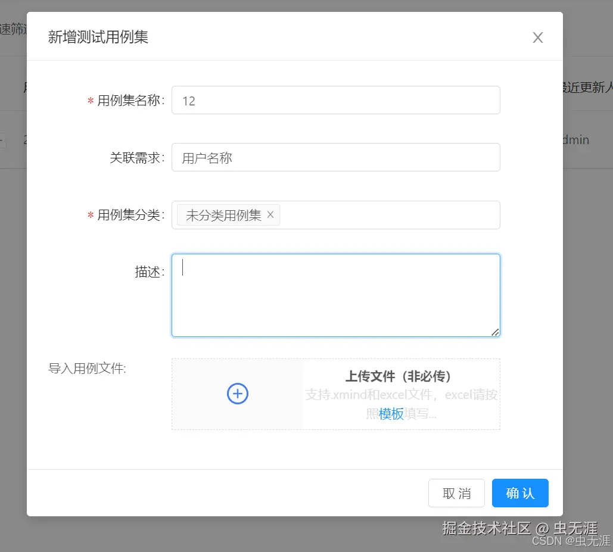Close the 新增测试用例集 dialog
The image size is (613, 552).
(x=537, y=37)
